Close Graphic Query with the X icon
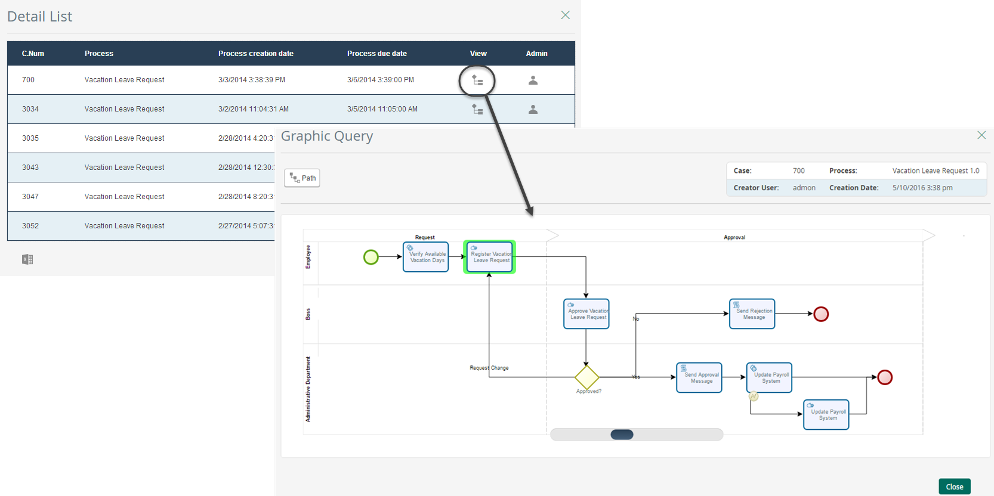Viewport: 994px width, 496px height. click(981, 135)
